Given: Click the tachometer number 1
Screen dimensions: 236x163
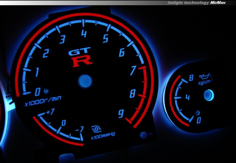Looking at the screenshot, I should [x=37, y=72].
